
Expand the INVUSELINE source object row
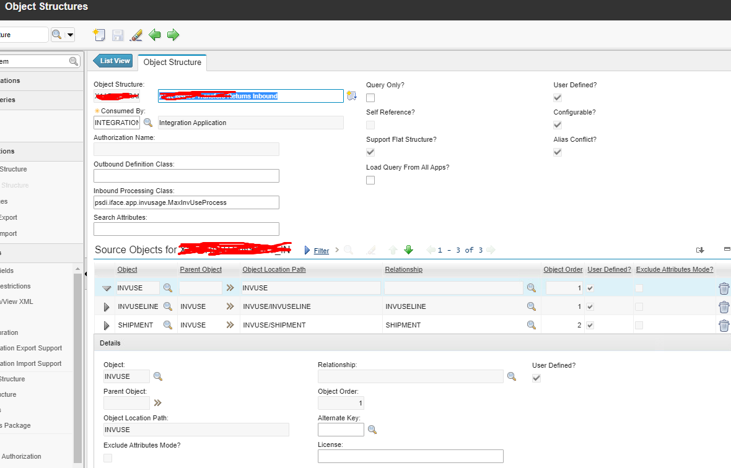(x=105, y=306)
